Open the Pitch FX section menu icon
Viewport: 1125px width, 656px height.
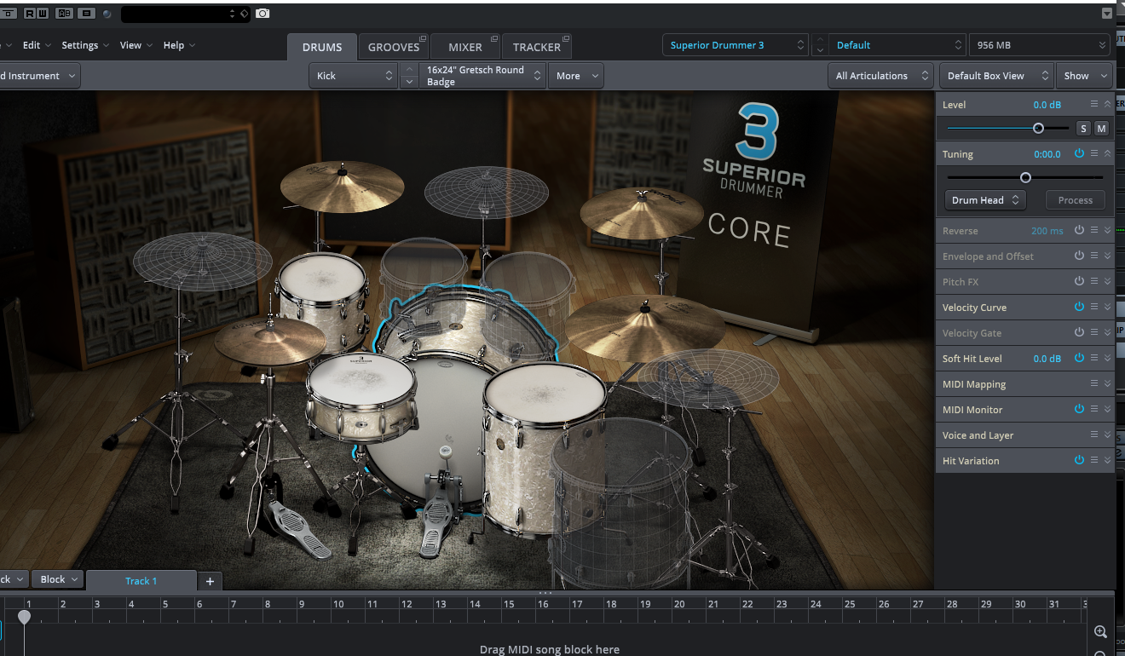1094,281
